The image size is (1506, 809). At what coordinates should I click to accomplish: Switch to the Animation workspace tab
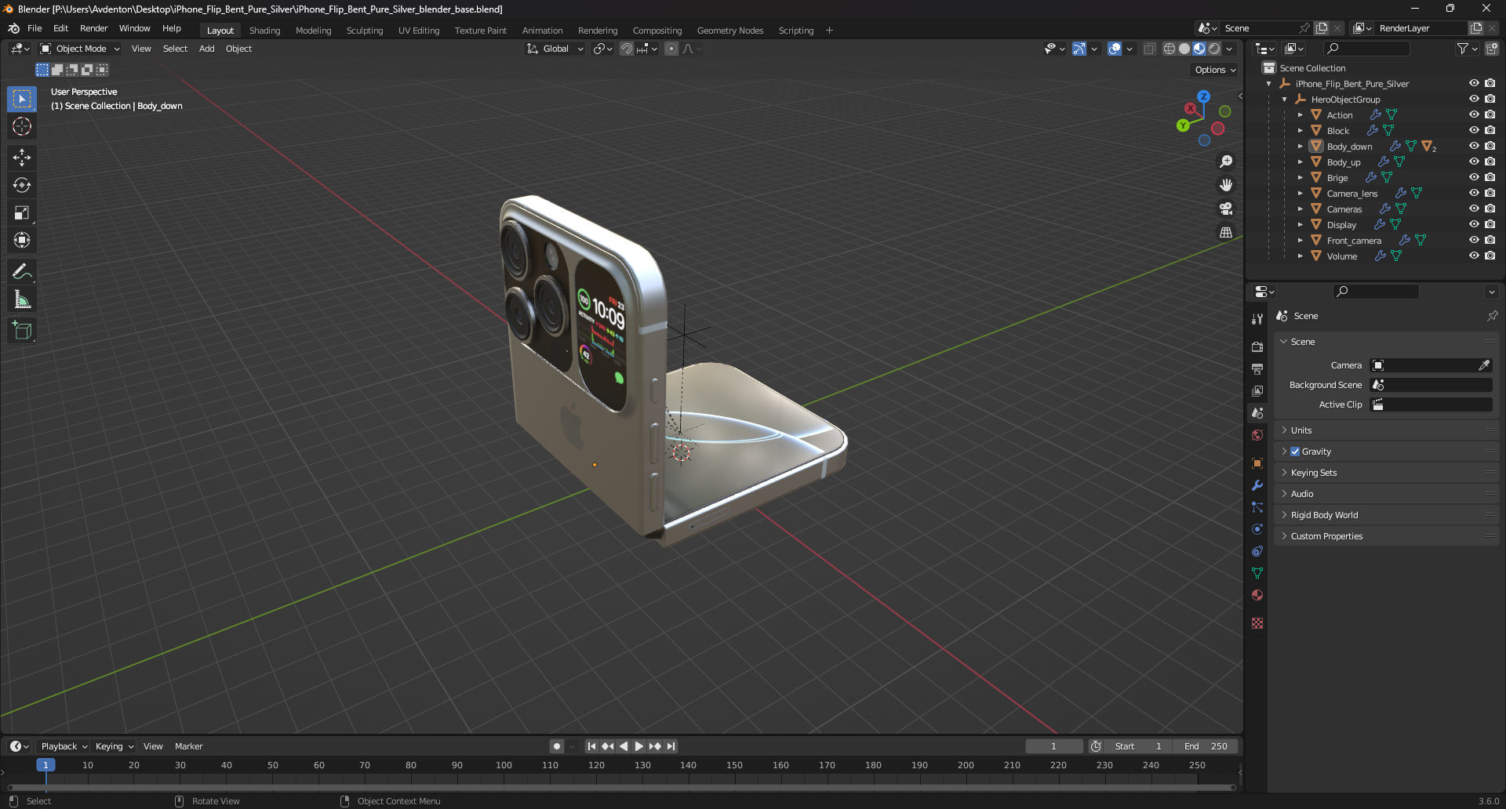(542, 31)
